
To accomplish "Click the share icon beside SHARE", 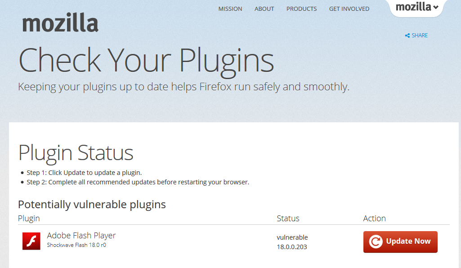I will [x=407, y=36].
